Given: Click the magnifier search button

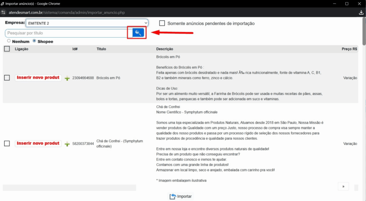Looking at the screenshot, I should 138,33.
